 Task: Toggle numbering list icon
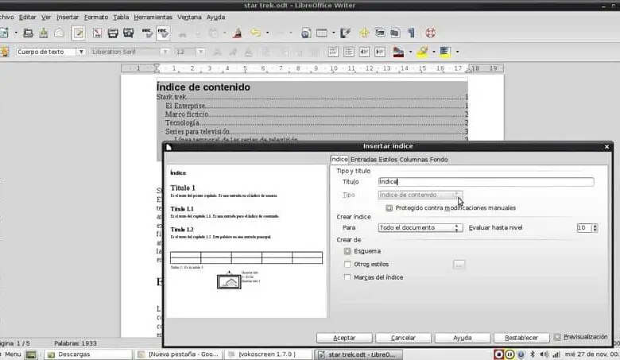[333, 52]
